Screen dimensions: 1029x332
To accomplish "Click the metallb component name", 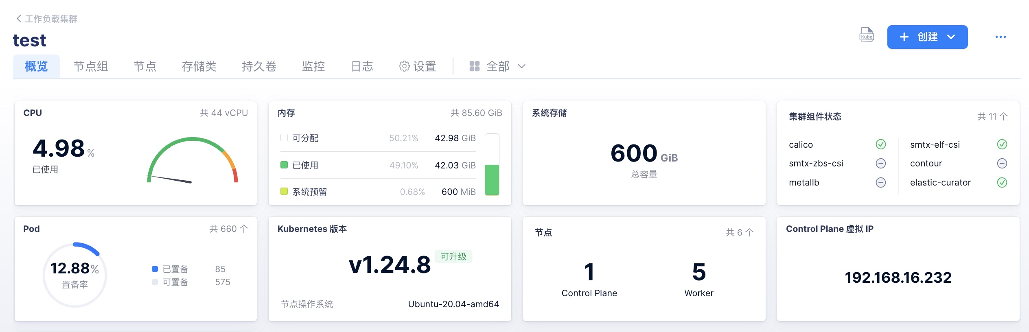I will click(804, 182).
